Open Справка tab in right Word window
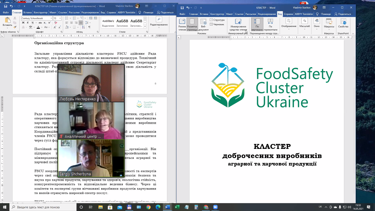This screenshot has width=375, height=211. tap(289, 14)
